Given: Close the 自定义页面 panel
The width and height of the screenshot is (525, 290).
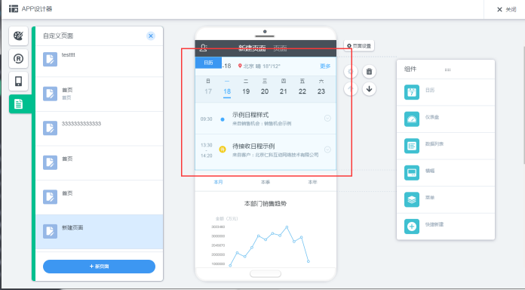Looking at the screenshot, I should tap(151, 36).
